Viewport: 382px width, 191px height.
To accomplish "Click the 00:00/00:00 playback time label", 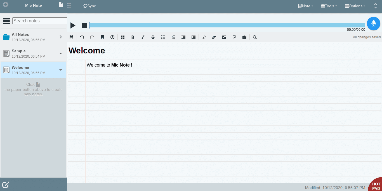I will [x=356, y=30].
